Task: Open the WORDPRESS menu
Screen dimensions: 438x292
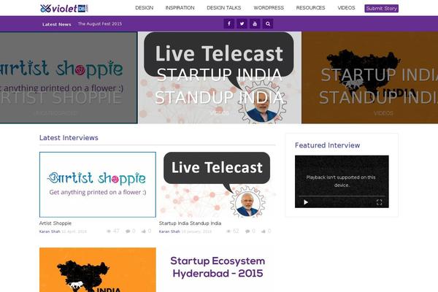Action: click(269, 8)
